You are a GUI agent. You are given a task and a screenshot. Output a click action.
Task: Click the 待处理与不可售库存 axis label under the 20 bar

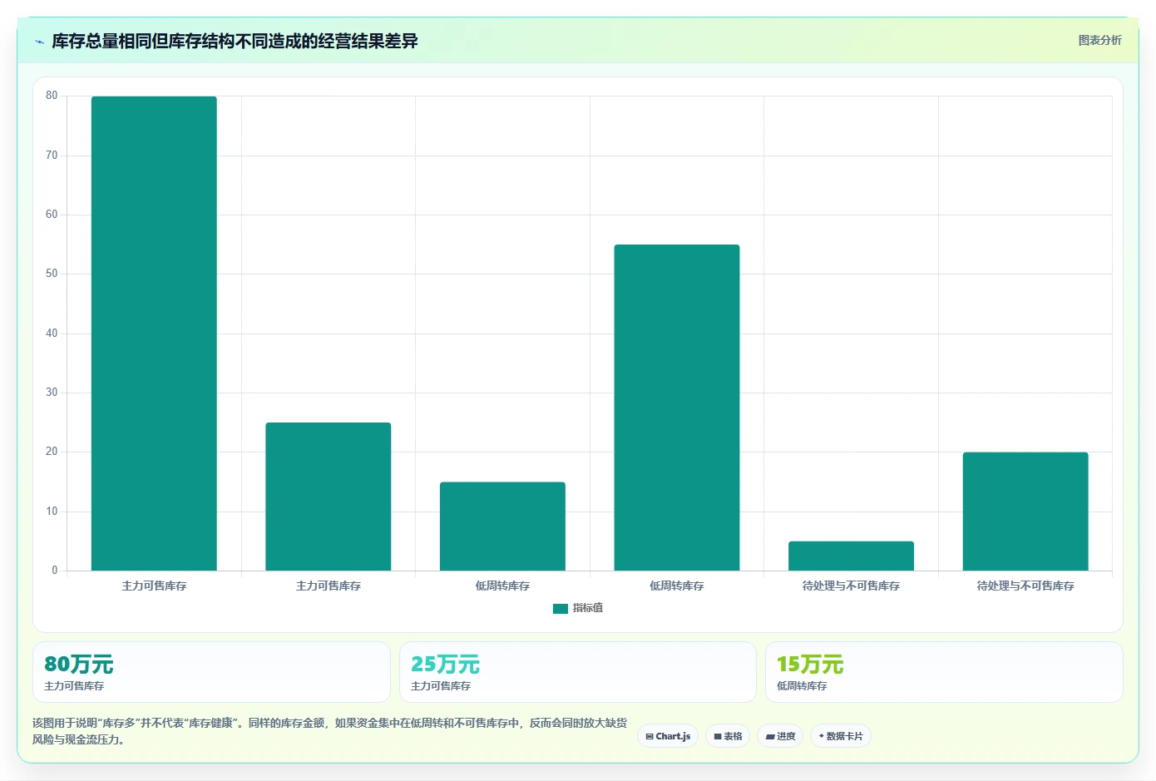point(1025,586)
